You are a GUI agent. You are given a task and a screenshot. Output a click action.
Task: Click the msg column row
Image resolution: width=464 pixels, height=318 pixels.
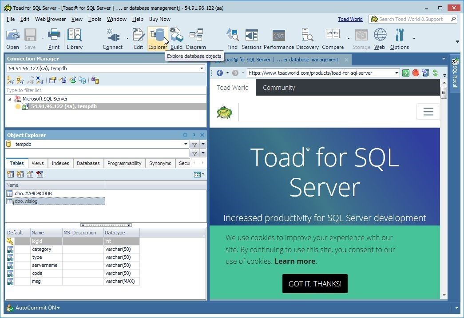pos(73,281)
